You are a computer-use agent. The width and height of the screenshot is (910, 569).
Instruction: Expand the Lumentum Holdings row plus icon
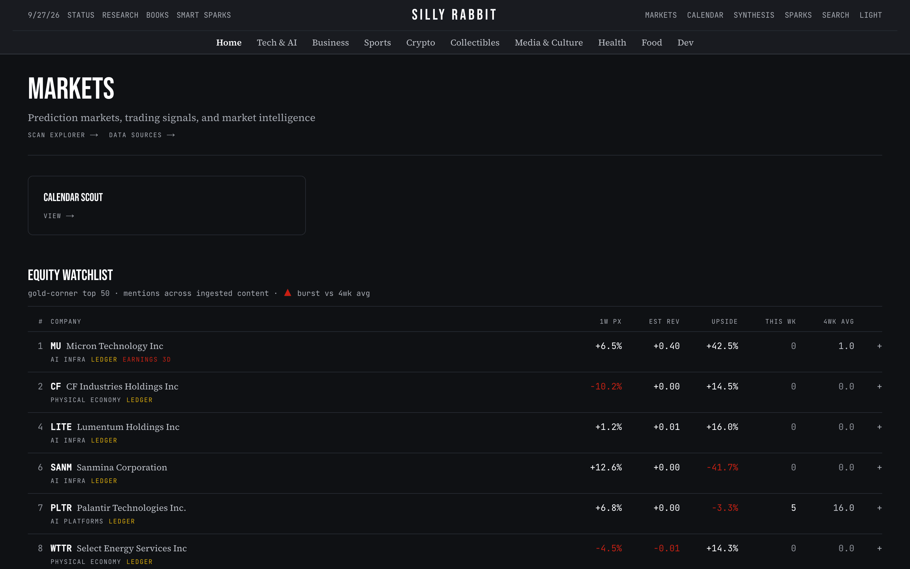[879, 427]
